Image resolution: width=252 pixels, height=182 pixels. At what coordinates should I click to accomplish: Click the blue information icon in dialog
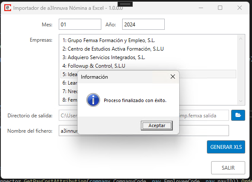(x=93, y=100)
